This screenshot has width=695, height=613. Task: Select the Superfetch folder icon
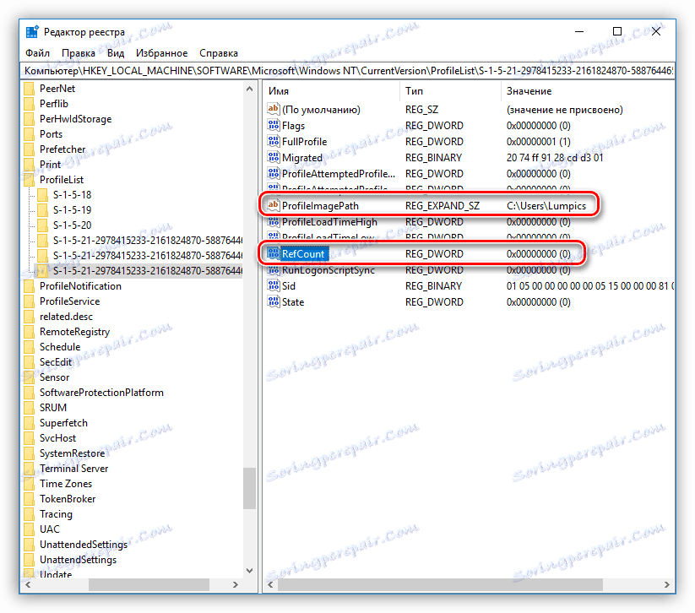click(x=30, y=423)
